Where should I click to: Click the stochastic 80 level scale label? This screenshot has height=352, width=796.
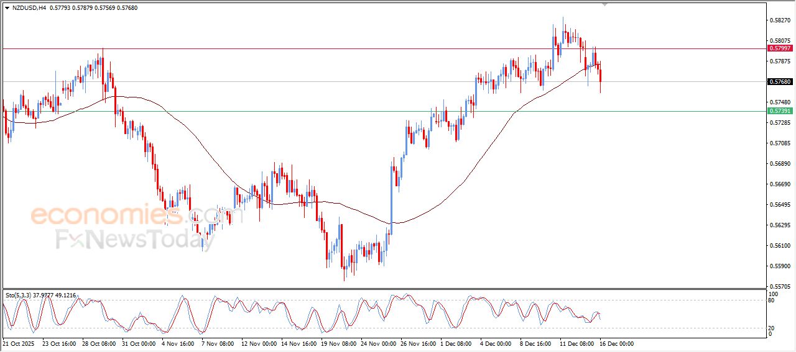772,300
